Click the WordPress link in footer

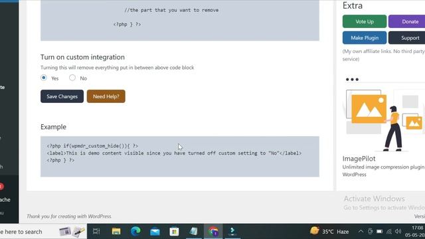[100, 216]
